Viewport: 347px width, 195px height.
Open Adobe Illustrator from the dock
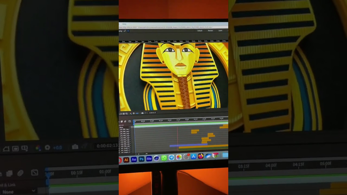click(126, 160)
